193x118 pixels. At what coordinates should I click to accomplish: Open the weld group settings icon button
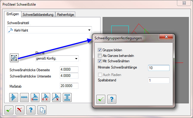(x=14, y=58)
